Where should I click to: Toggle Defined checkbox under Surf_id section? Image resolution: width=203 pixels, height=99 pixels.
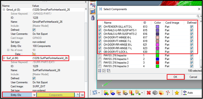point(34,78)
